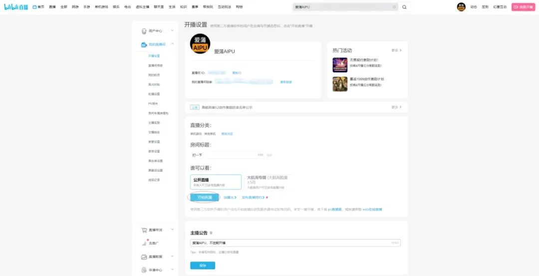Open the user avatar in header
Viewport: 539px width, 276px height.
coord(461,7)
